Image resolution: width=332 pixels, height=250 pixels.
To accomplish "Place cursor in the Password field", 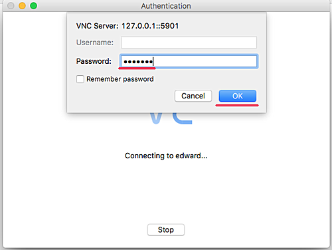I will click(189, 61).
